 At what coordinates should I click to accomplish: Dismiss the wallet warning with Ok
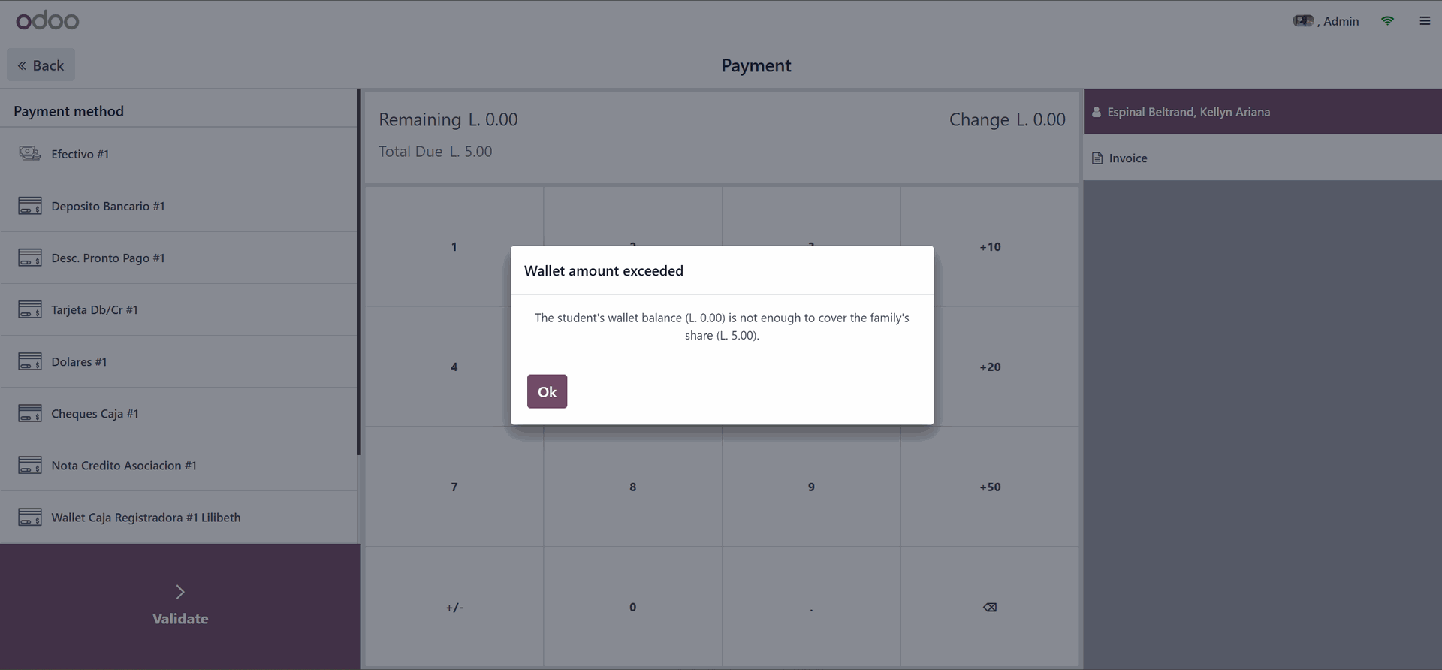[x=547, y=391]
